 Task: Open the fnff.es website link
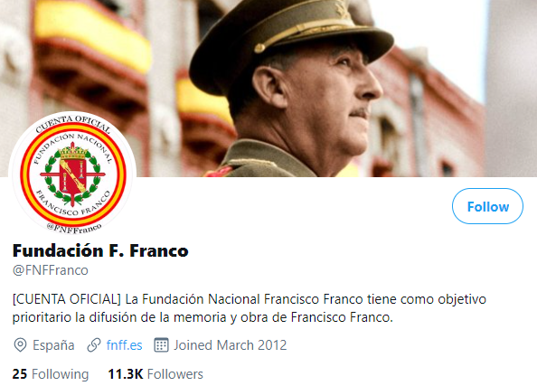coord(125,345)
